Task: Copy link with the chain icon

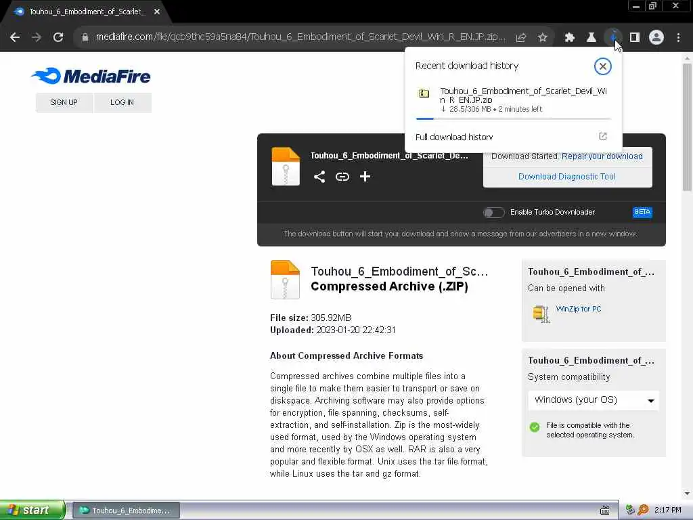Action: click(342, 177)
